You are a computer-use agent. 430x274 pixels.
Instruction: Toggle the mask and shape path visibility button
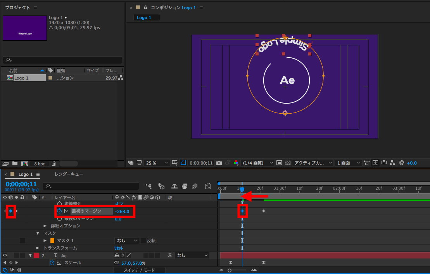(x=183, y=163)
